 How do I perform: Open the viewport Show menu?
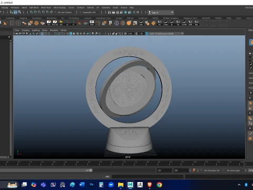coord(45,30)
